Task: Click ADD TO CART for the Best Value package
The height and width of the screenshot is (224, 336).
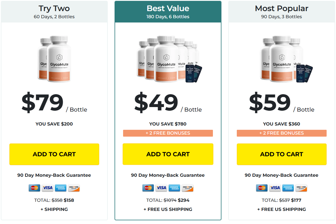Action: 168,154
